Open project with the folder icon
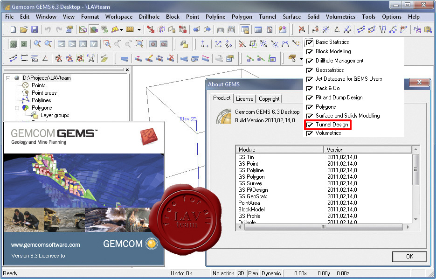The width and height of the screenshot is (436, 279). [x=24, y=29]
